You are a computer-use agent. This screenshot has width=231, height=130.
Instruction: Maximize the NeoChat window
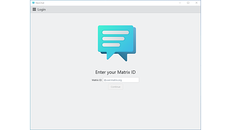(x=188, y=3)
